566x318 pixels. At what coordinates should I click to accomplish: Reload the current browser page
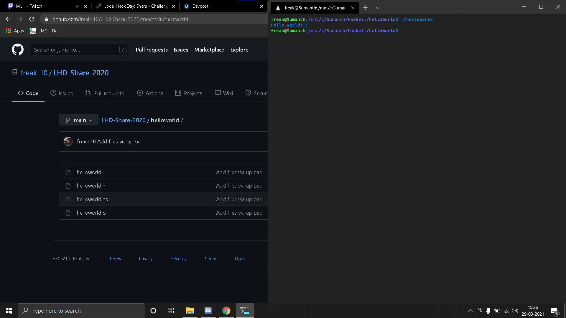(x=32, y=19)
